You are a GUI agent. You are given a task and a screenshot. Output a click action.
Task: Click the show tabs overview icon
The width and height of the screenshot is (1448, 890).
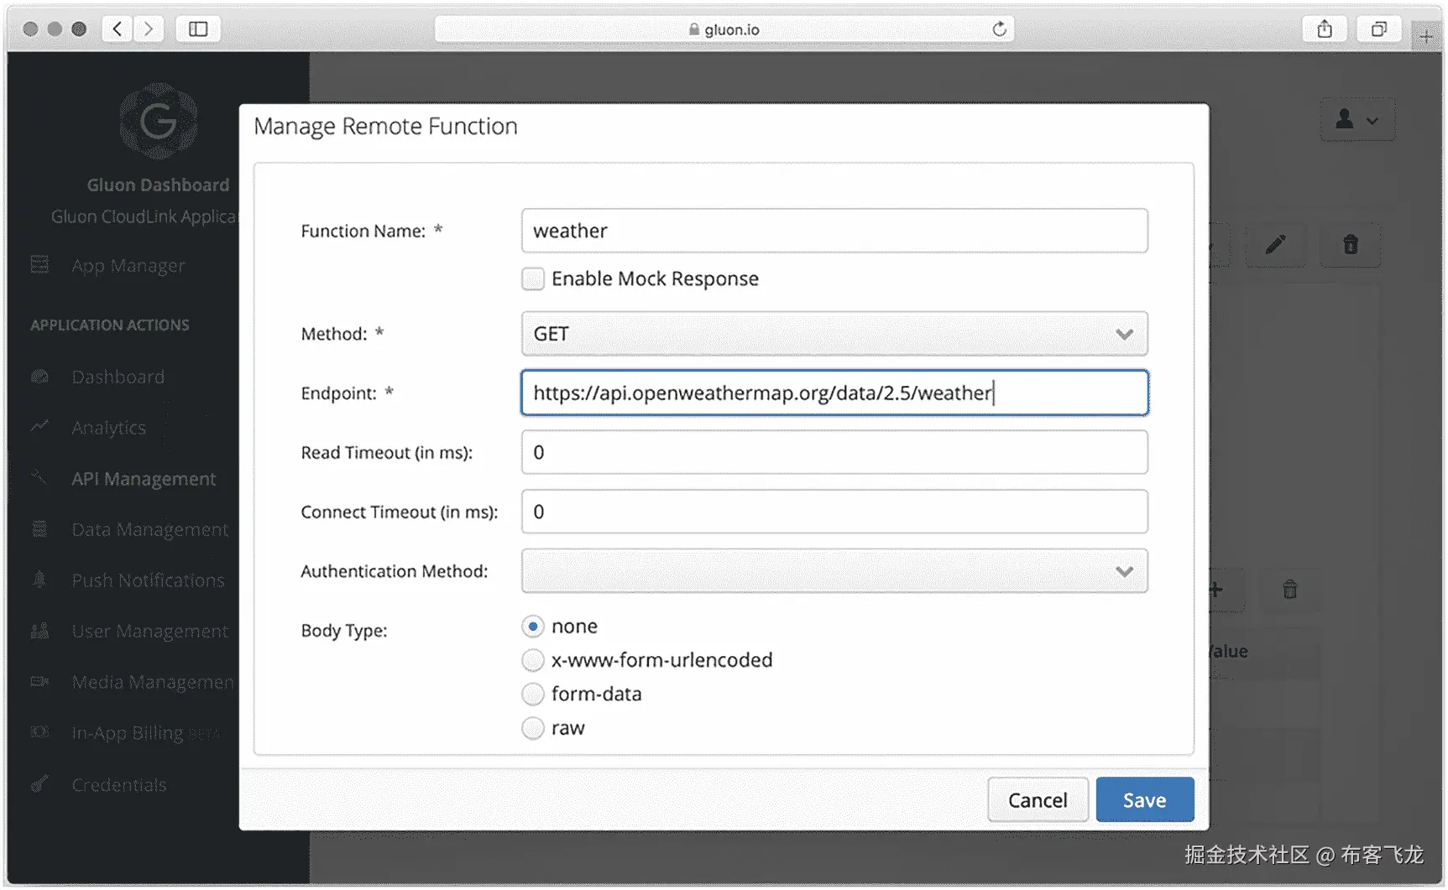1378,29
